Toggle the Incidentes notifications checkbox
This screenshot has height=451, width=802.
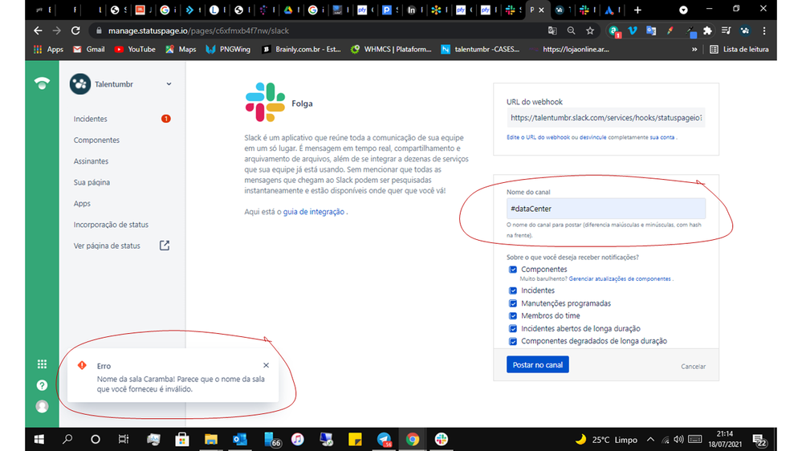[512, 291]
